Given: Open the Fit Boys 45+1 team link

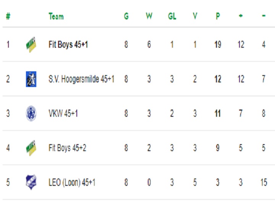Looking at the screenshot, I should coord(68,45).
